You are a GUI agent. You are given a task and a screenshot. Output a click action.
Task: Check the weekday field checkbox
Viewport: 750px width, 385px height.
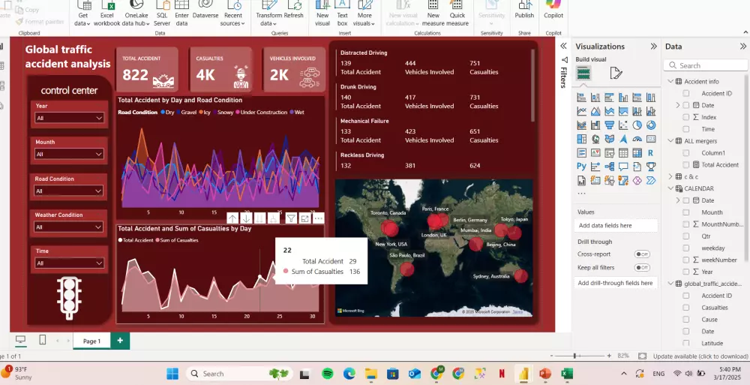click(686, 248)
